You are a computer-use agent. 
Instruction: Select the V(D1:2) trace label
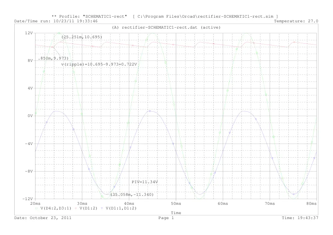click(88, 208)
